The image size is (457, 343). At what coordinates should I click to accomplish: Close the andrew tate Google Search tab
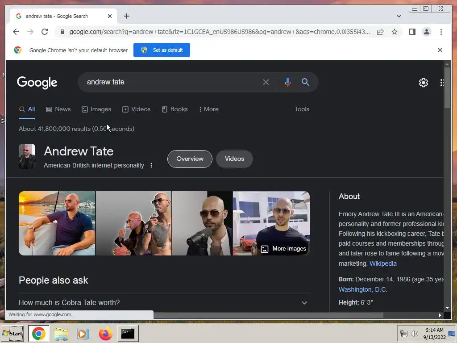110,16
